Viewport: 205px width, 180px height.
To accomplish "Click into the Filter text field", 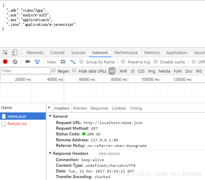I will click(26, 71).
